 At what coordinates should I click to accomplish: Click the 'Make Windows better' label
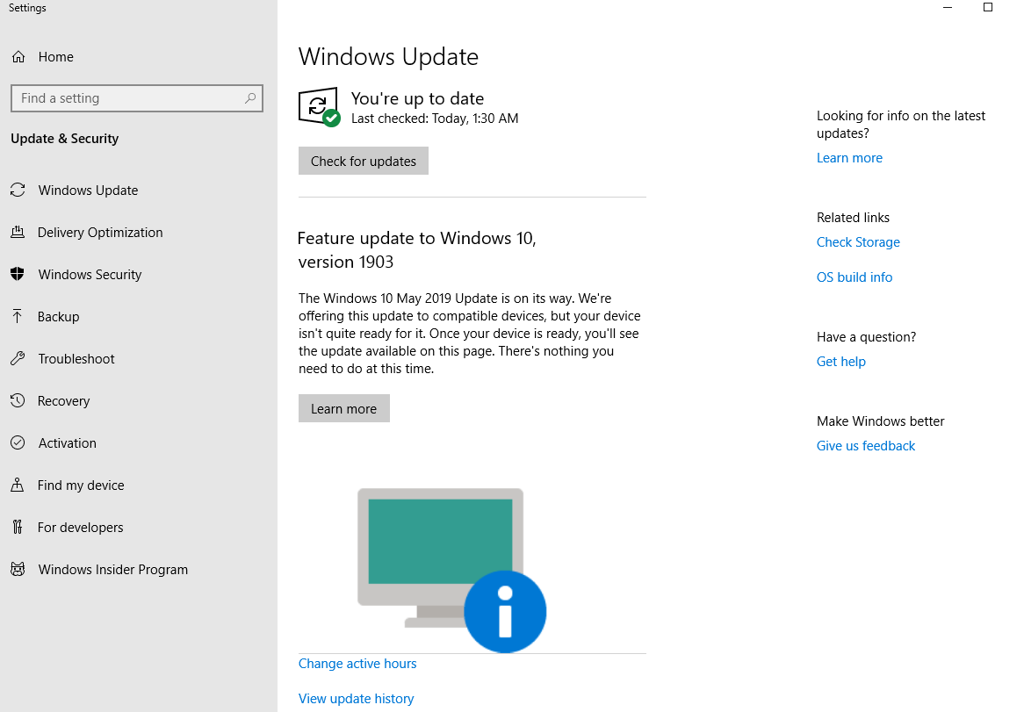pos(880,421)
